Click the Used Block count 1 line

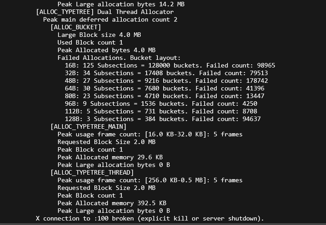point(90,42)
